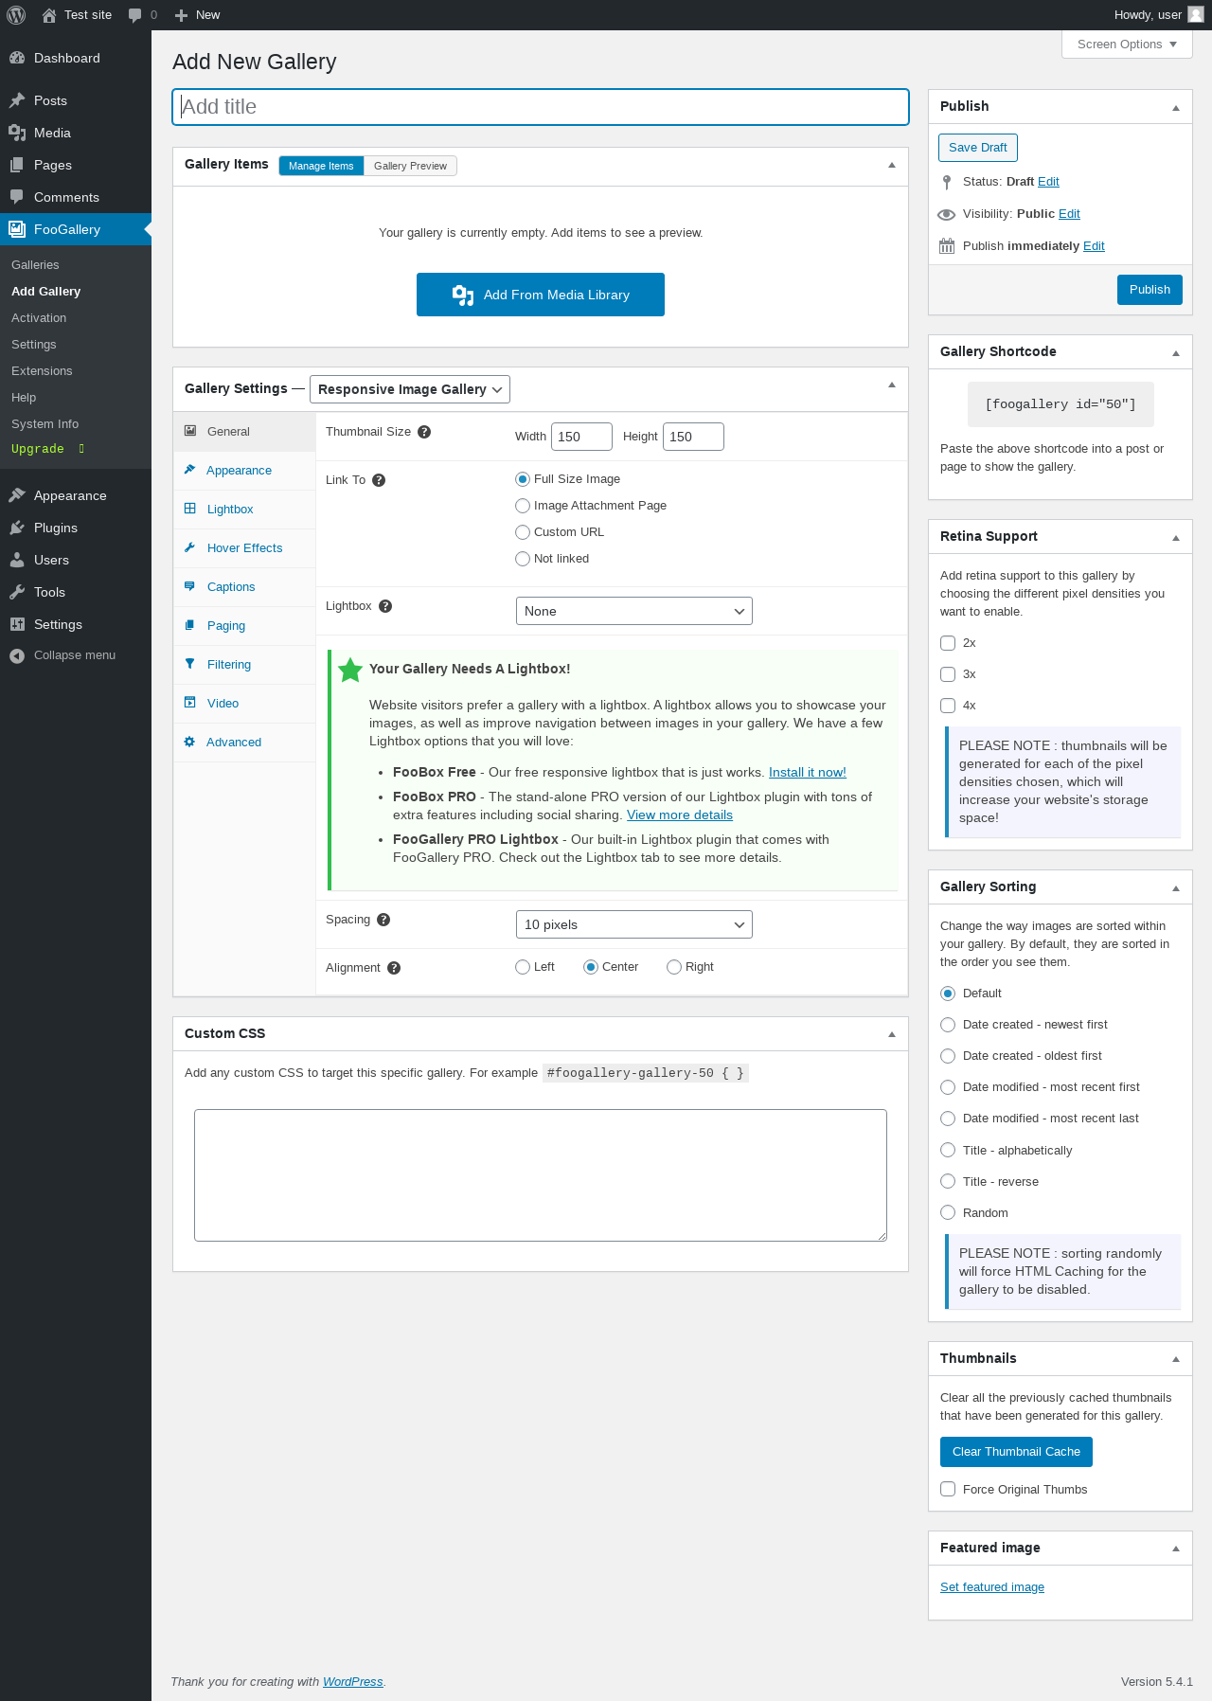Click the Tools wrench icon
This screenshot has width=1212, height=1701.
[x=17, y=592]
